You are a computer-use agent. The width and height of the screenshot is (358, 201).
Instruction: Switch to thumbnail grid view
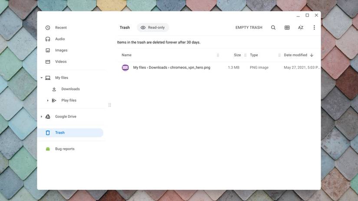[287, 28]
